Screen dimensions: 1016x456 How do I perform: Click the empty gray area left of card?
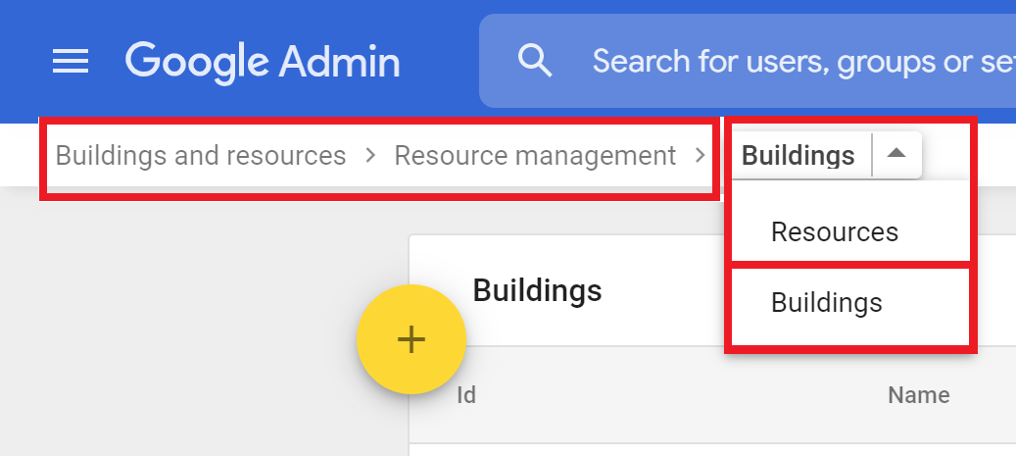click(196, 324)
